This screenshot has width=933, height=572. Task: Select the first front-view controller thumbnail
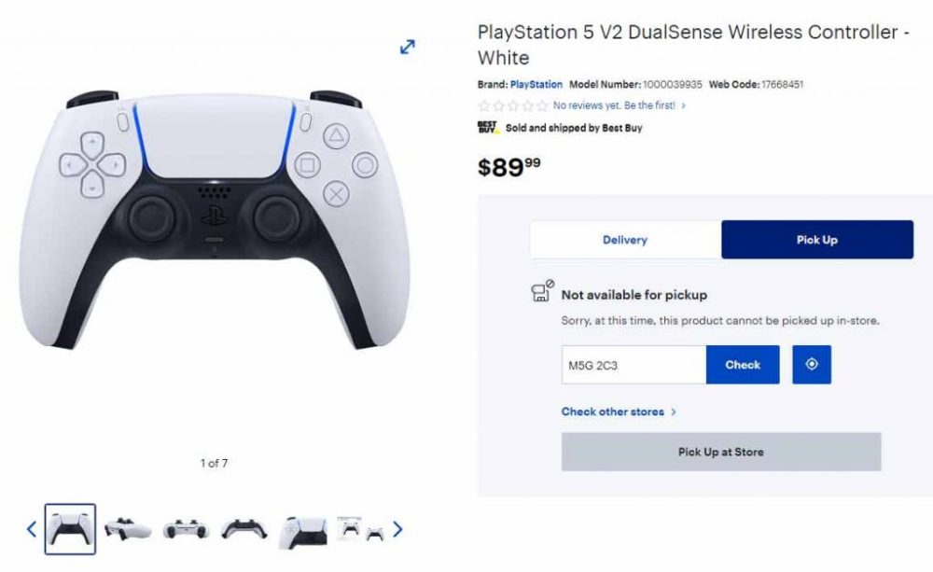pos(70,529)
